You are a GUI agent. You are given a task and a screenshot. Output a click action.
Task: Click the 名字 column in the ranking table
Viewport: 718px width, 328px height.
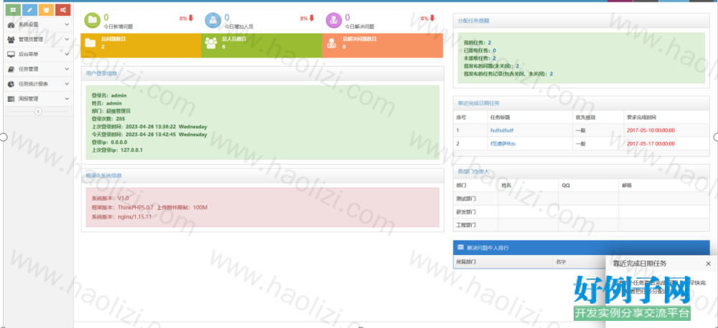(561, 262)
